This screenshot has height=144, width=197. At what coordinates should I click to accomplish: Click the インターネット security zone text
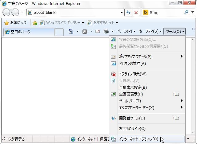(x=86, y=139)
